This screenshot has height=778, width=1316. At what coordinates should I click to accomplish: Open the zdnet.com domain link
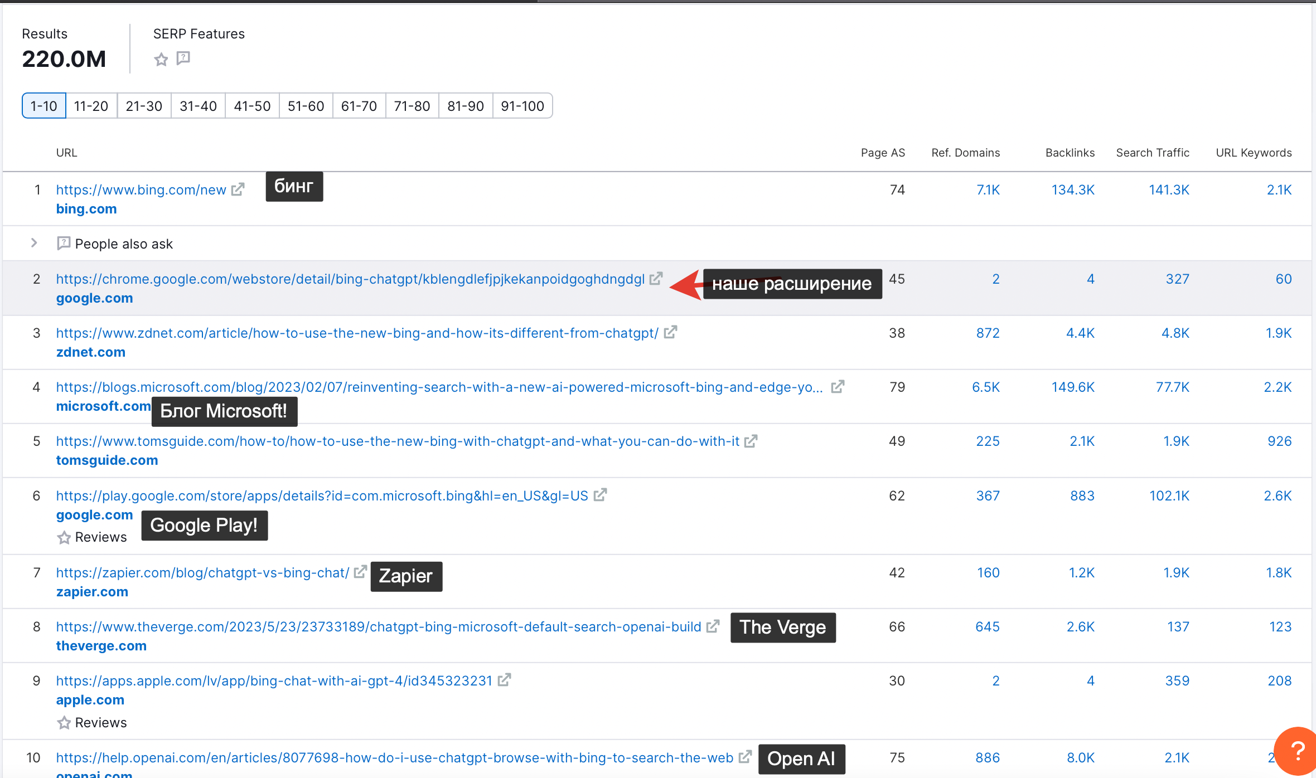[x=90, y=352]
